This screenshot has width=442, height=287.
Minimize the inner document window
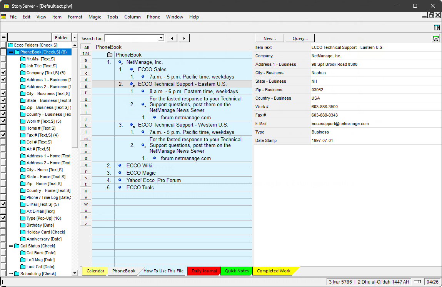click(425, 15)
